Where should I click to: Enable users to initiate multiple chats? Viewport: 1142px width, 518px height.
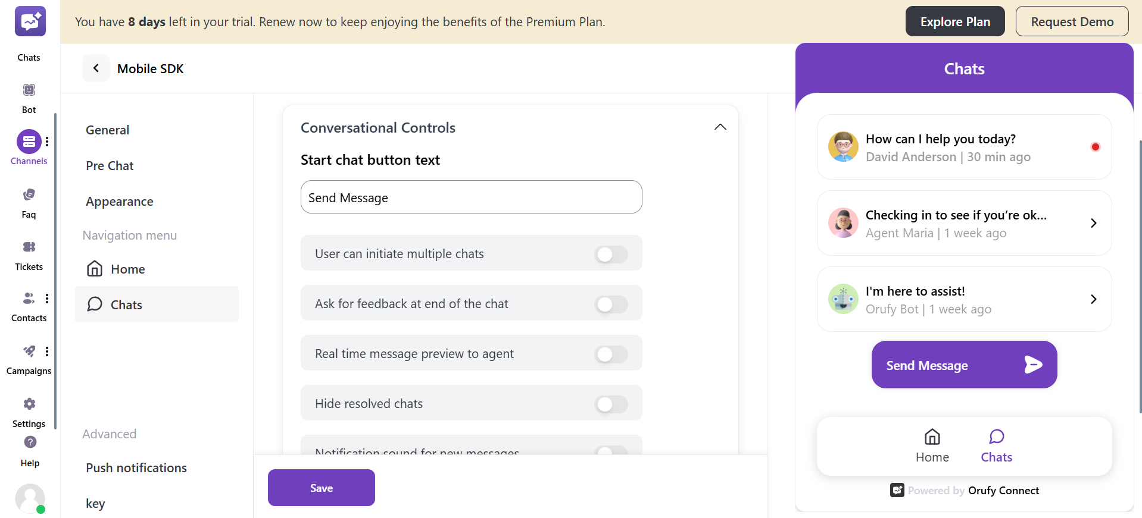[x=611, y=254]
